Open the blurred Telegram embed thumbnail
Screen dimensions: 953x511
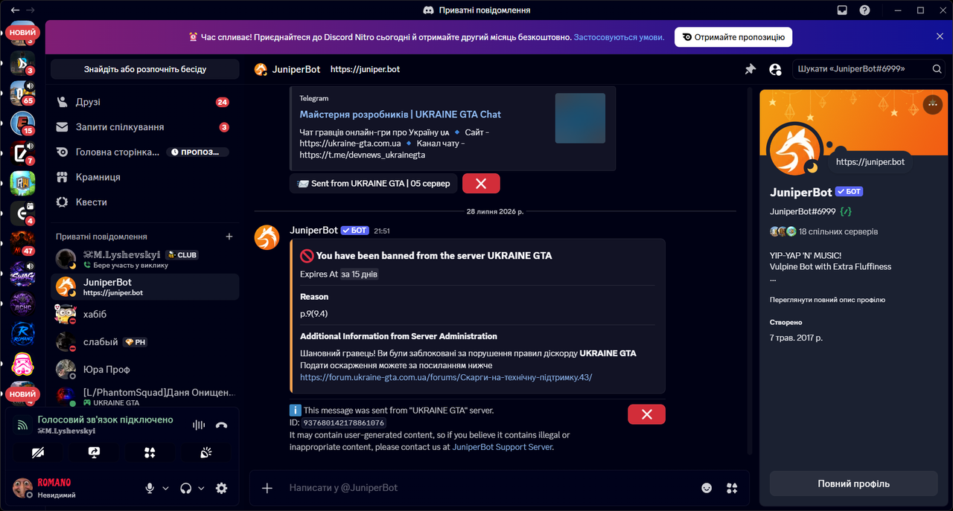tap(580, 118)
